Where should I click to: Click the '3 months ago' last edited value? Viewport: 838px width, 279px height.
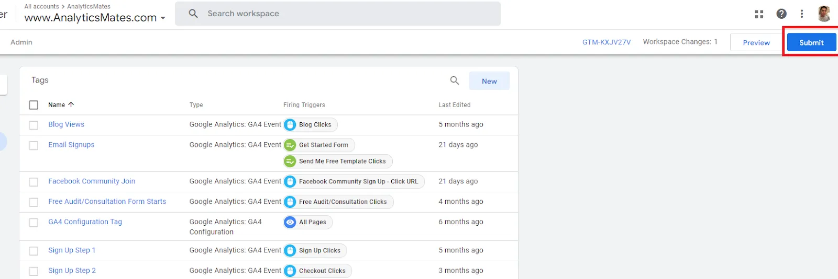point(461,271)
